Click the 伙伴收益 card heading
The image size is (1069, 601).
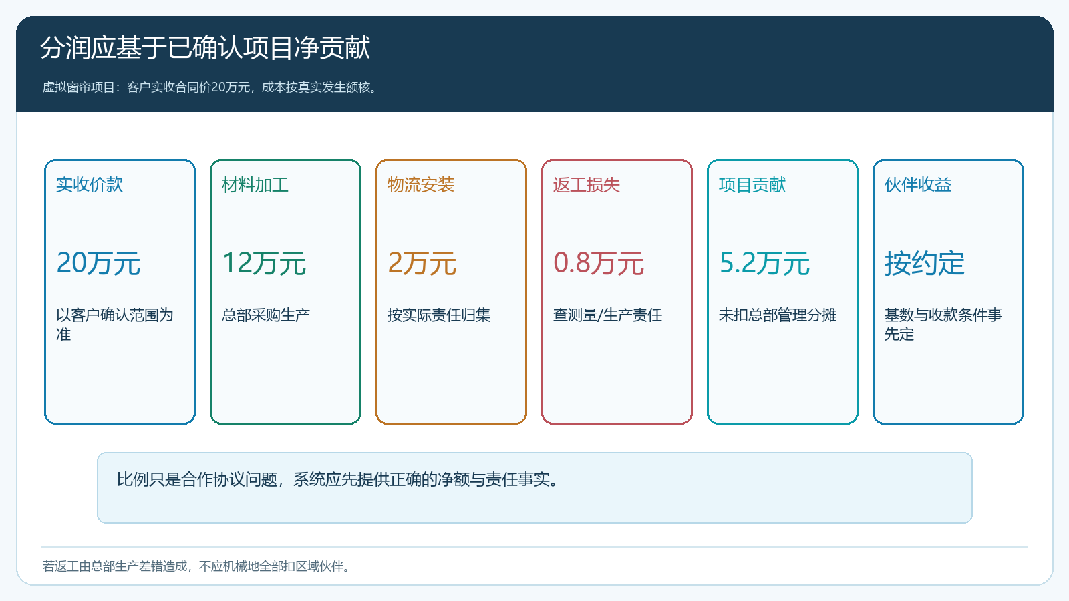point(918,185)
